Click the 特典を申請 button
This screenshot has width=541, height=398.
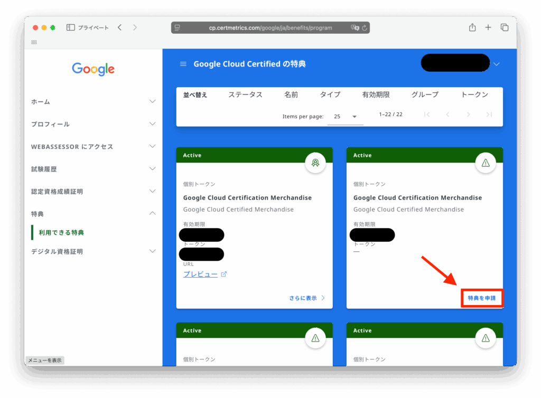pos(482,298)
